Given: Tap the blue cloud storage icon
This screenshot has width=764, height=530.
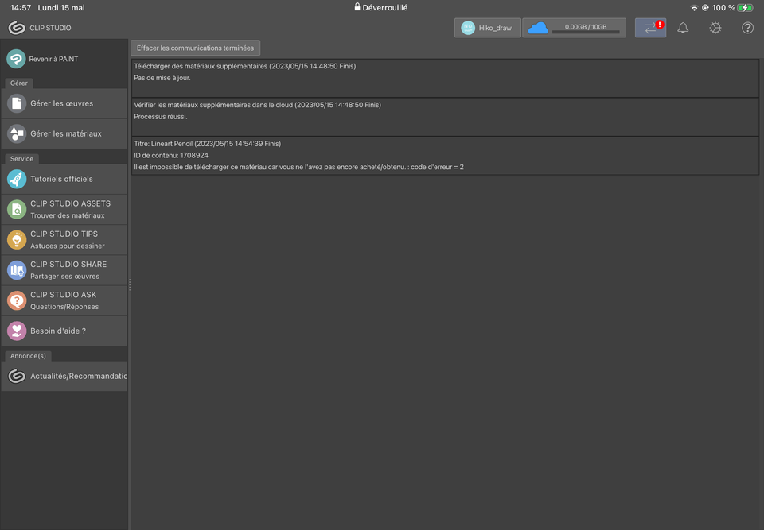Looking at the screenshot, I should [538, 26].
